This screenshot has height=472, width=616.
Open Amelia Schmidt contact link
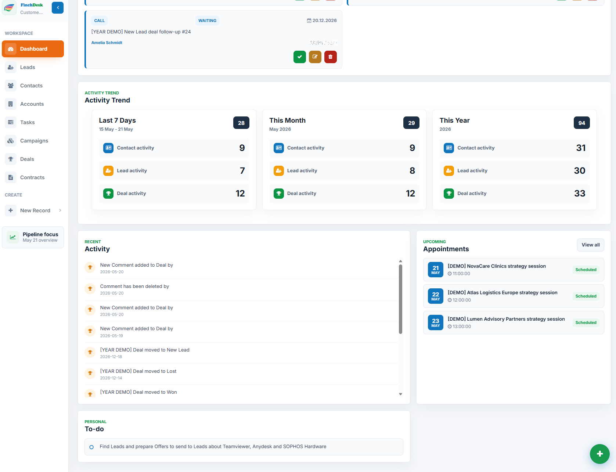pyautogui.click(x=107, y=43)
